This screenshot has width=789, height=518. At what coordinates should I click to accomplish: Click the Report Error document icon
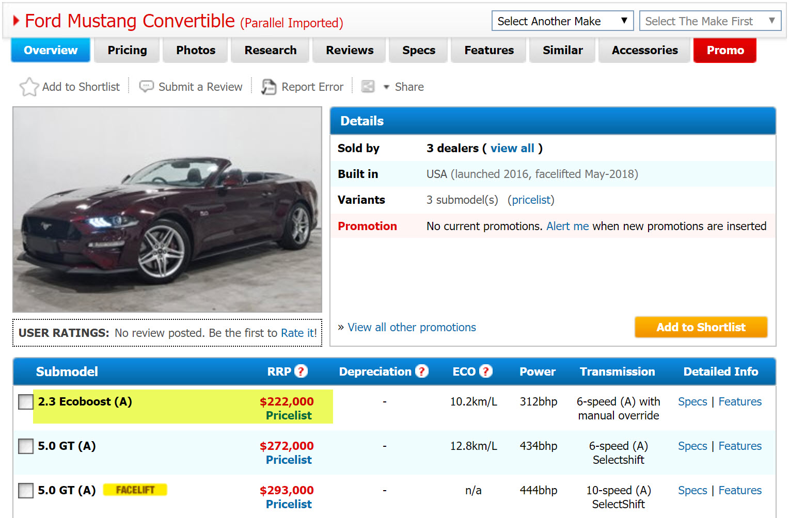269,87
